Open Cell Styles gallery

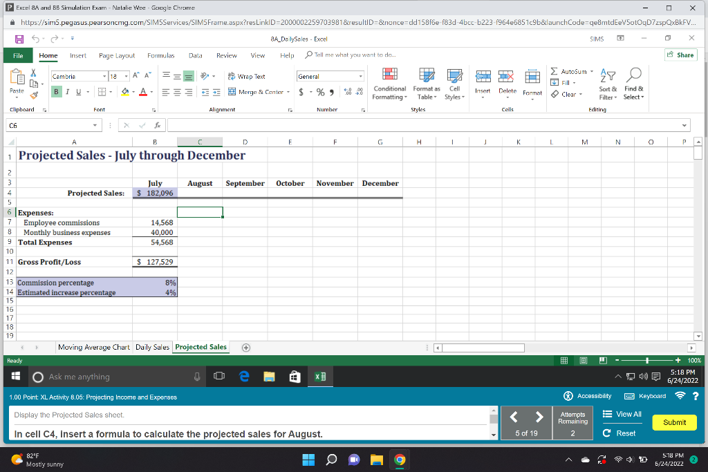[454, 83]
